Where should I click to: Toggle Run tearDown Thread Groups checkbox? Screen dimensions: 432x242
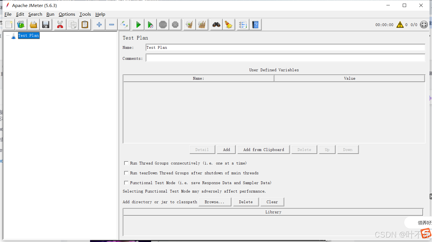pyautogui.click(x=126, y=173)
